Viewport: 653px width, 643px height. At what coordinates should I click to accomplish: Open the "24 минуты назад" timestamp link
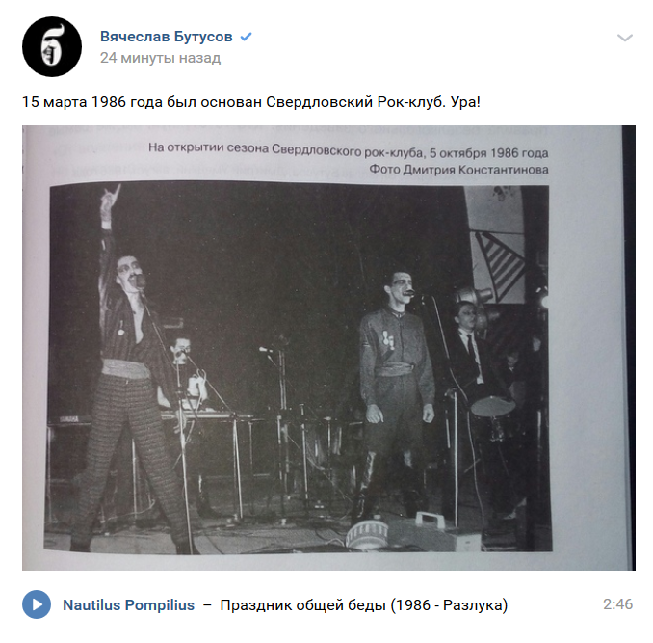tap(160, 58)
